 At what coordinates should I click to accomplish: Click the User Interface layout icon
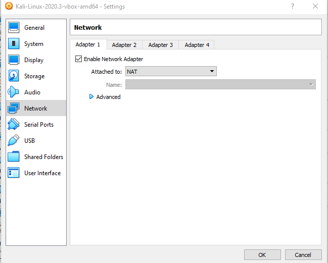[14, 173]
